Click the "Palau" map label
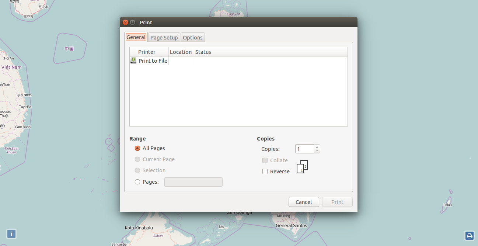This screenshot has width=478, height=246. [x=447, y=205]
